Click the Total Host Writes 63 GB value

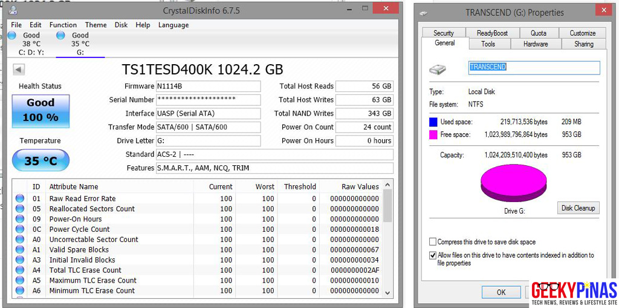pos(365,100)
